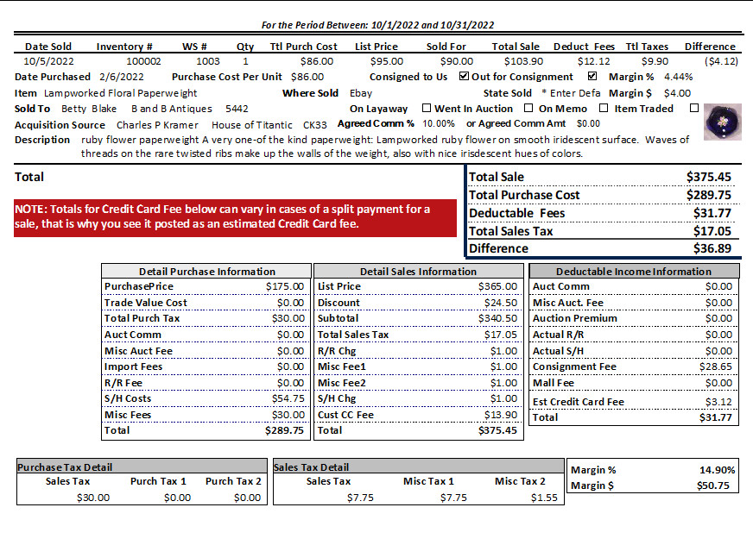The height and width of the screenshot is (545, 753).
Task: Click the State Sold field value
Action: point(571,93)
